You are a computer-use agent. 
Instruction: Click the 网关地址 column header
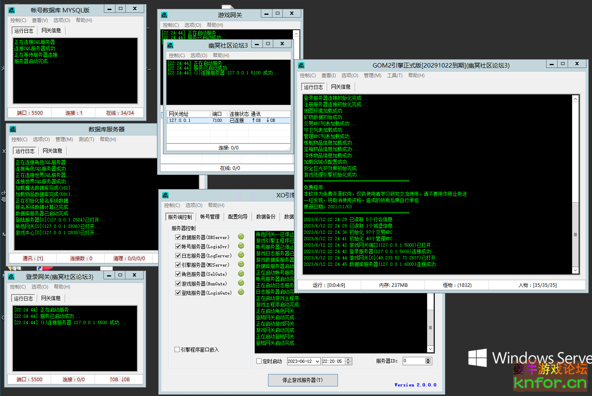coord(188,114)
